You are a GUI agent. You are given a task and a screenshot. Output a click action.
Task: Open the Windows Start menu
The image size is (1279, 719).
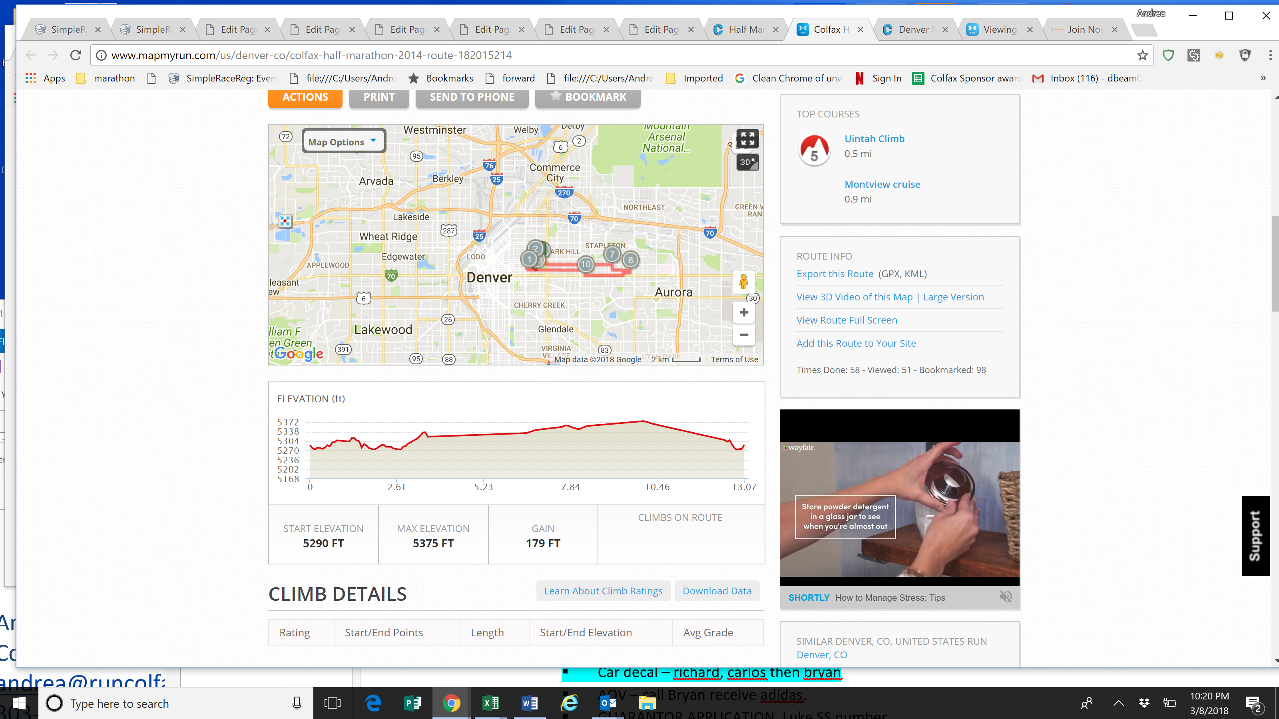point(19,703)
